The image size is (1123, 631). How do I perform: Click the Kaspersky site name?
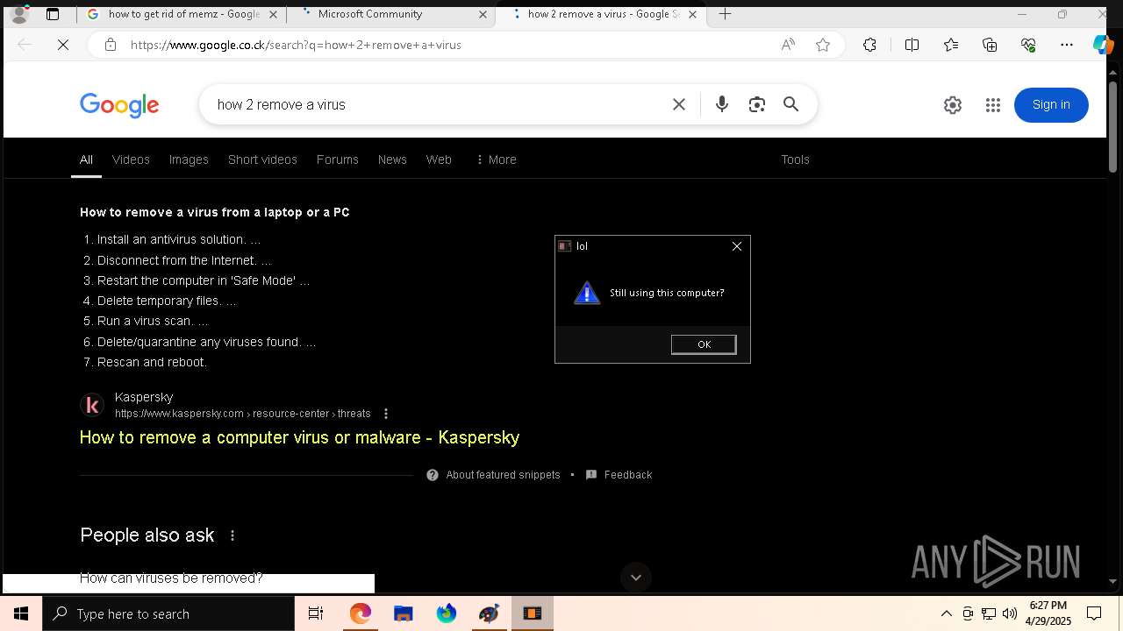pos(144,397)
